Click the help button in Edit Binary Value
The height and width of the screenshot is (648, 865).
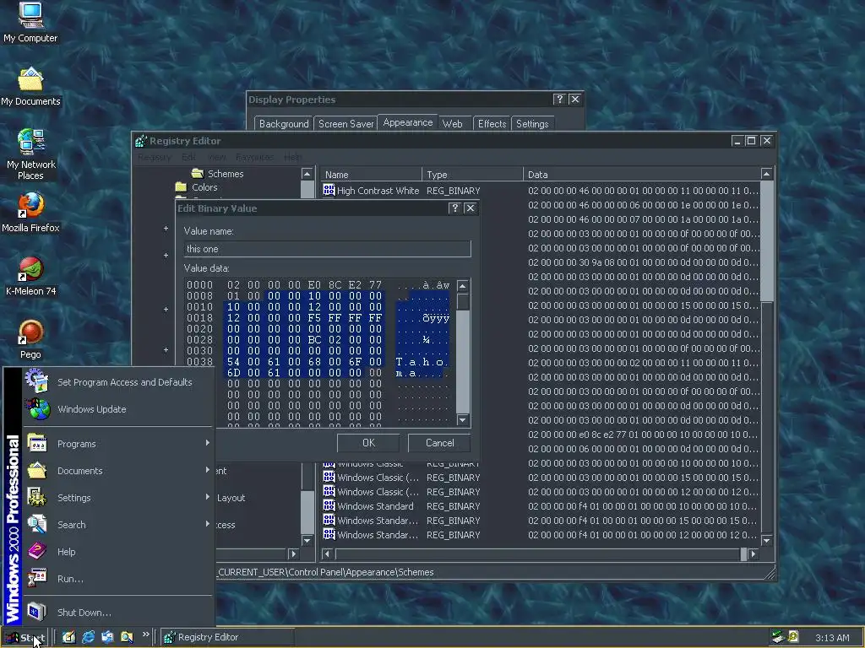tap(454, 208)
